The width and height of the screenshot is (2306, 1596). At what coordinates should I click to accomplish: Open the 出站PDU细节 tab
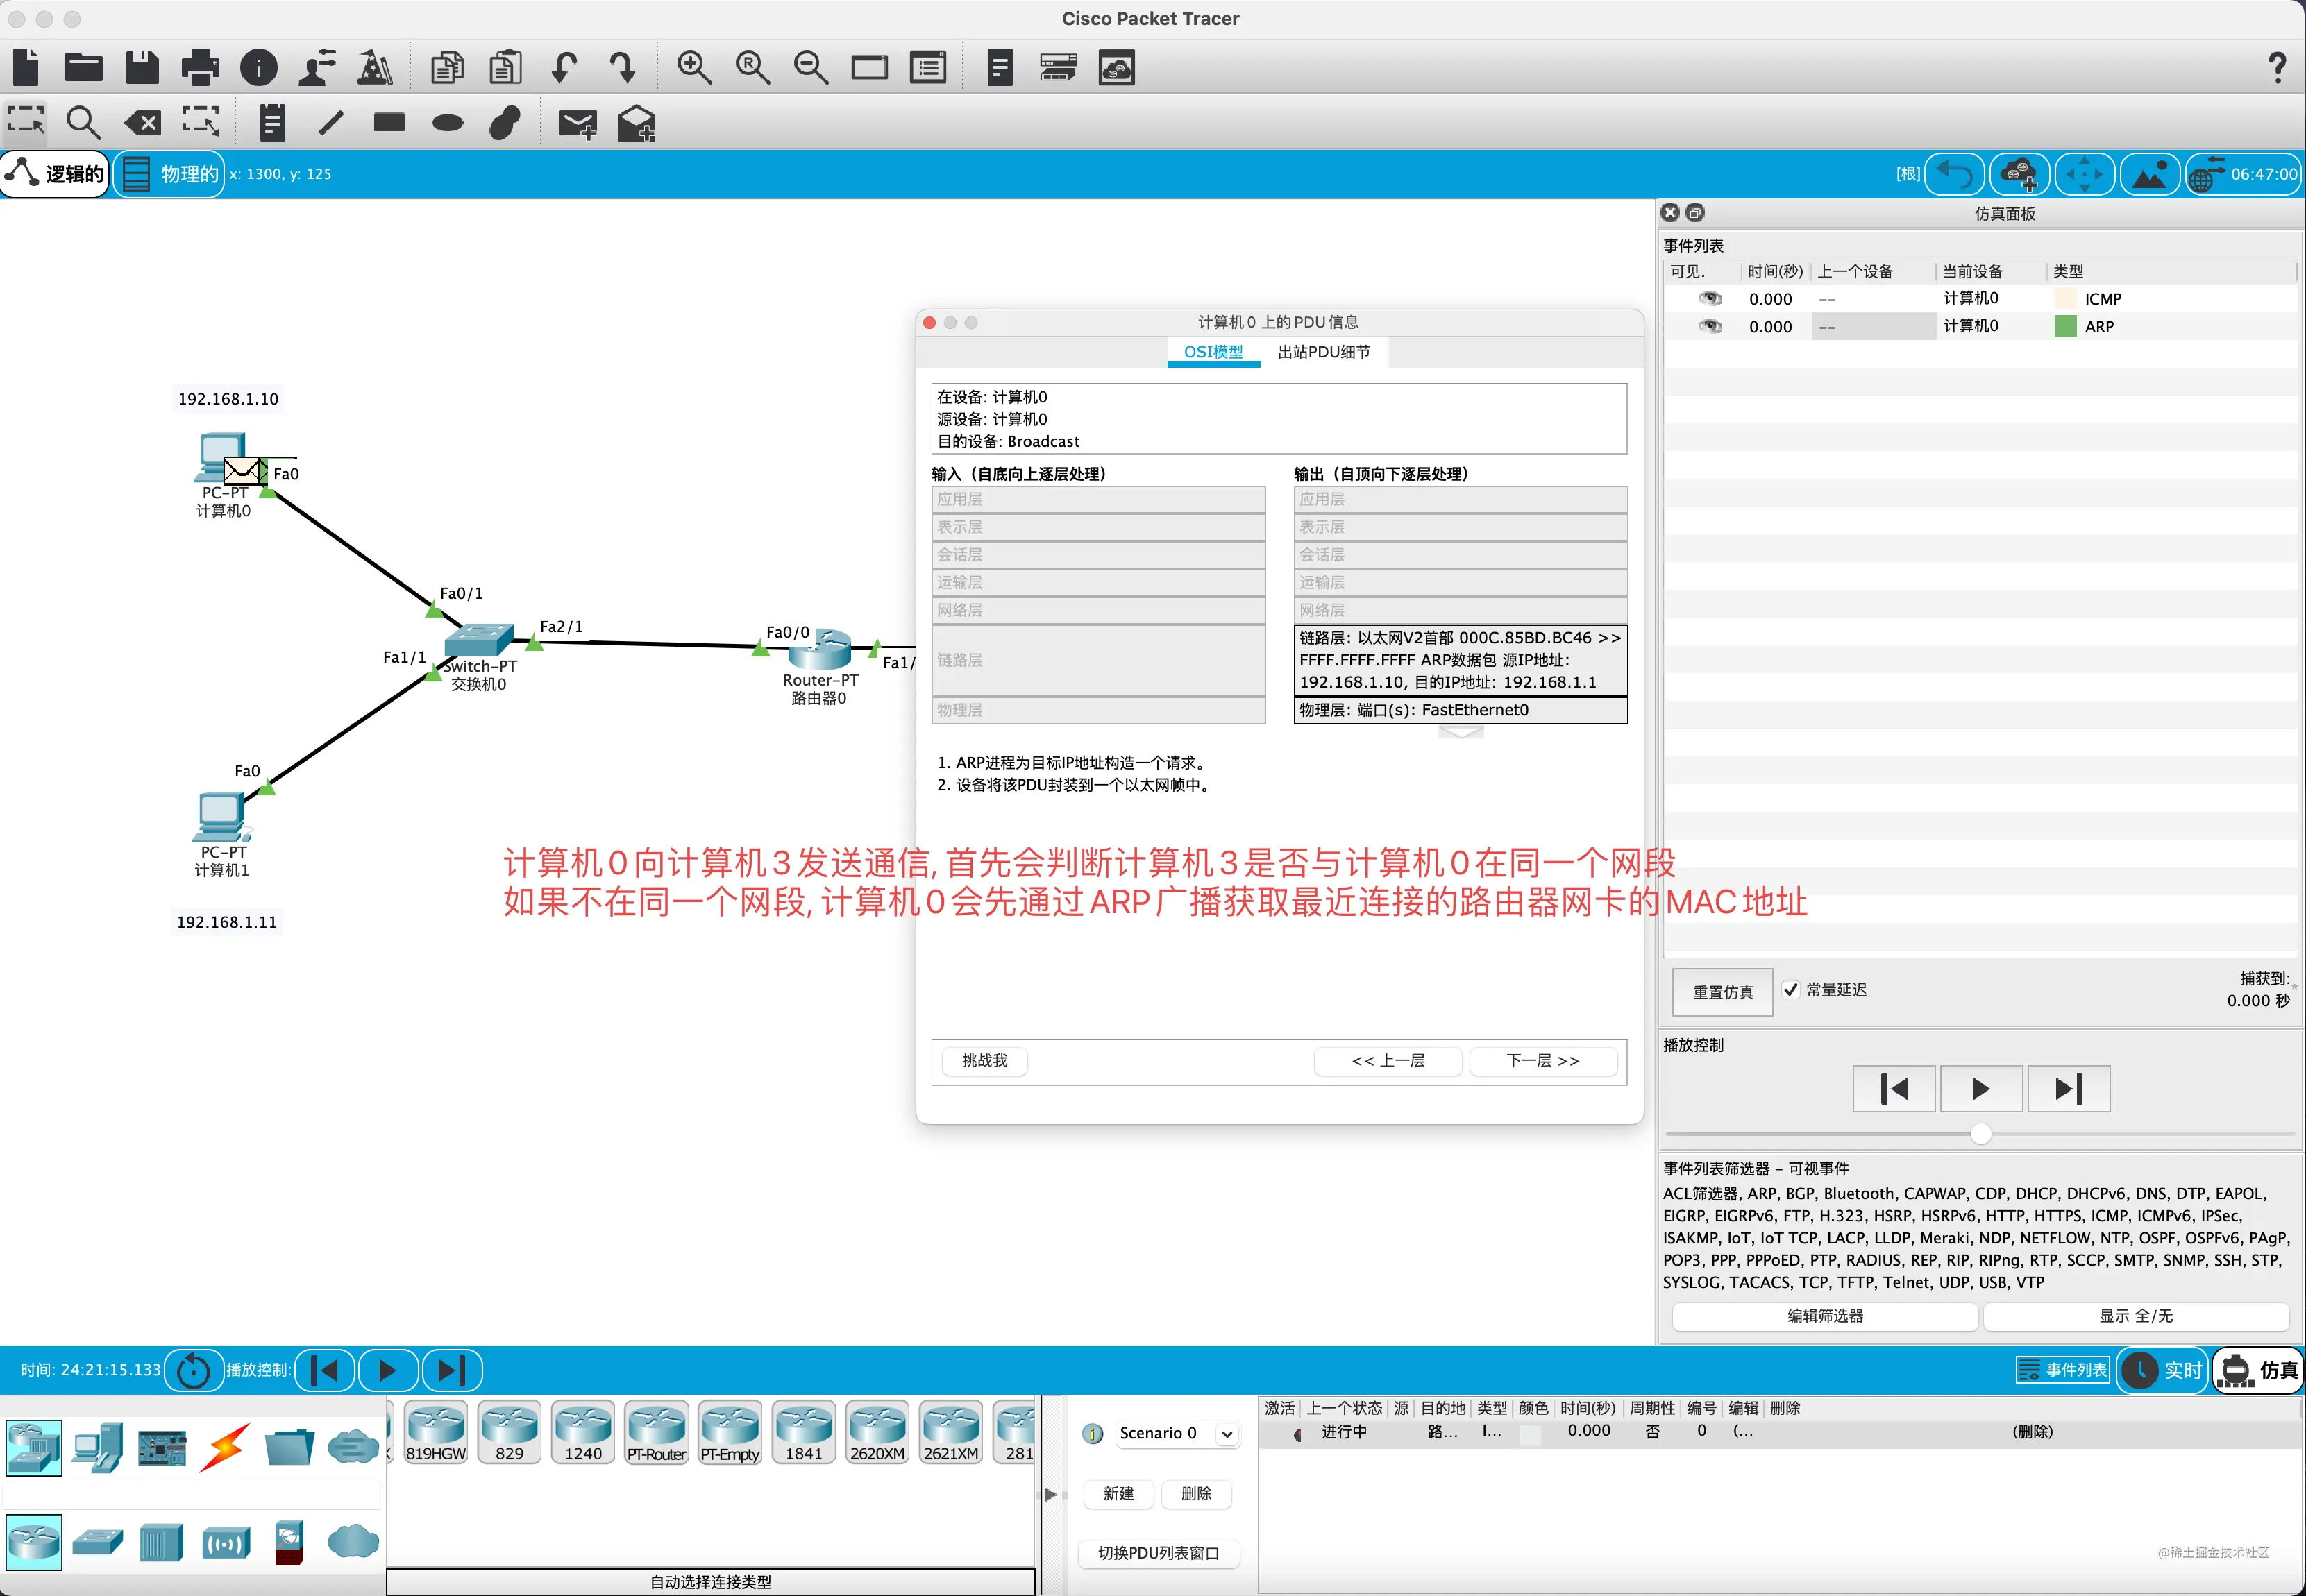[1324, 352]
